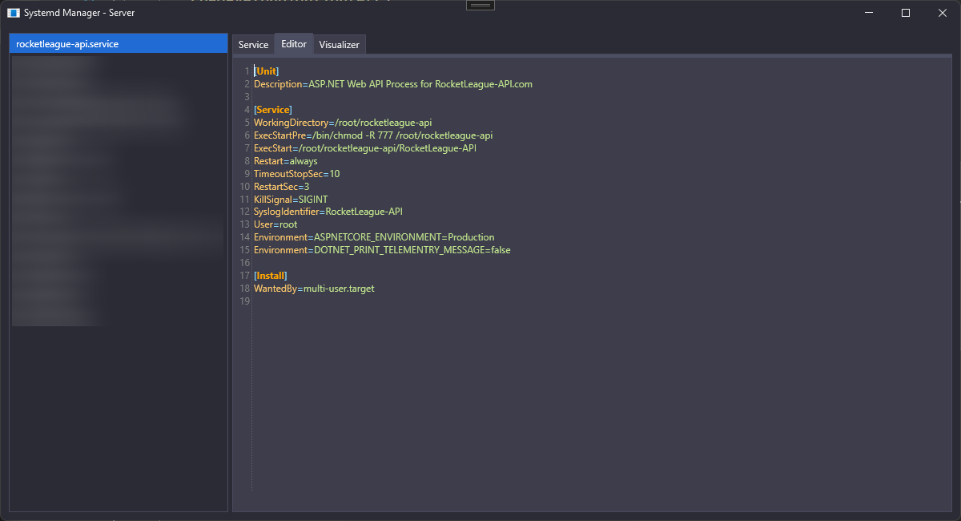Minimize the Systemd Manager window
This screenshot has width=961, height=521.
point(869,13)
